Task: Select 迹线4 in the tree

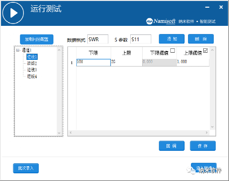Action: coord(32,76)
